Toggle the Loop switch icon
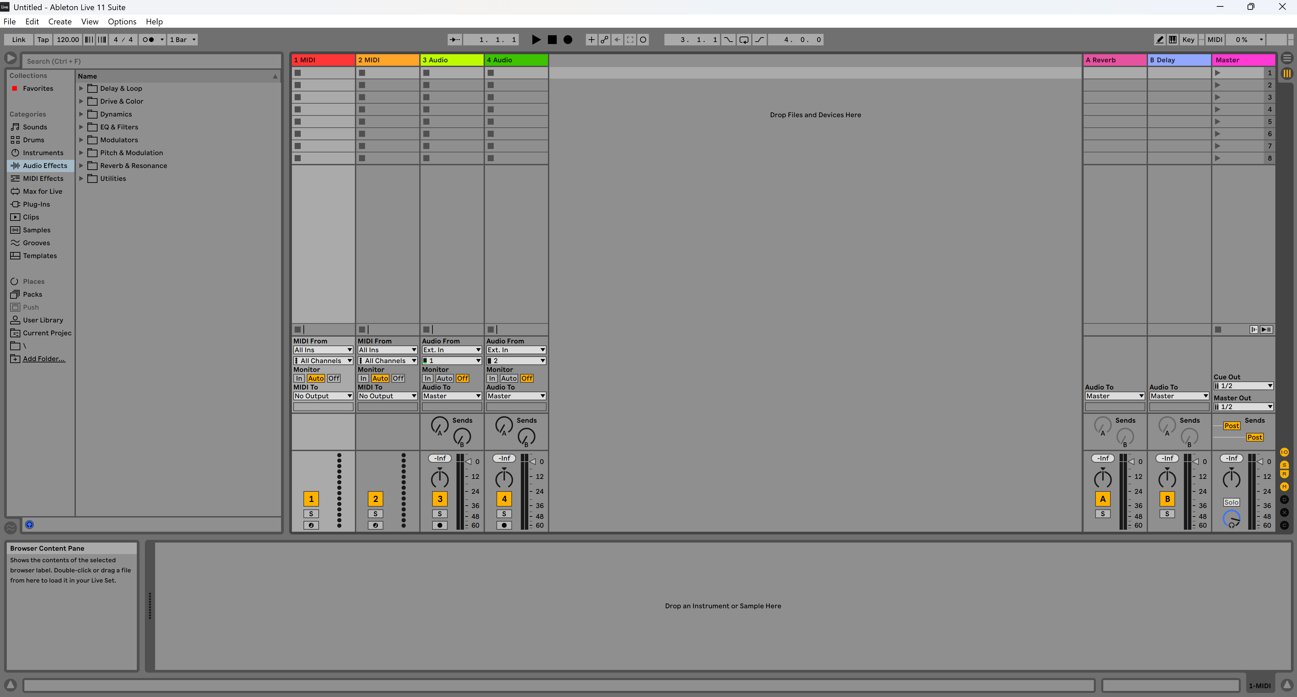The width and height of the screenshot is (1297, 697). tap(744, 39)
